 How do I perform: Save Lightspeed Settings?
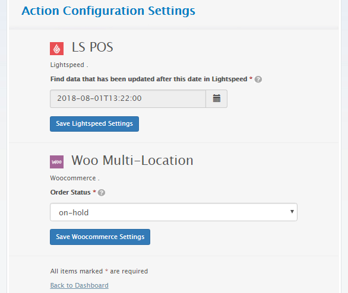tap(94, 124)
